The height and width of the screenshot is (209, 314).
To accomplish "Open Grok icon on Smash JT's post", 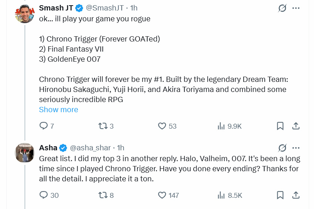I will point(282,8).
